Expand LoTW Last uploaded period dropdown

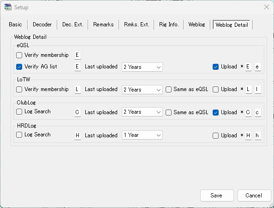[142, 90]
